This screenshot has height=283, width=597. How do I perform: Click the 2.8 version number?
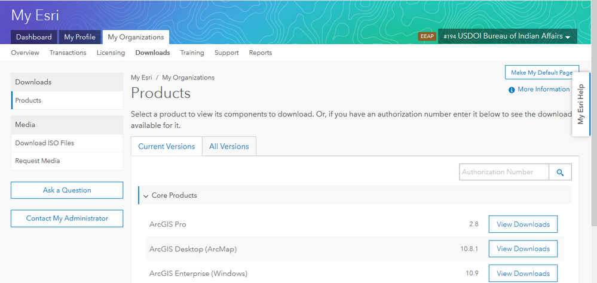pyautogui.click(x=474, y=224)
